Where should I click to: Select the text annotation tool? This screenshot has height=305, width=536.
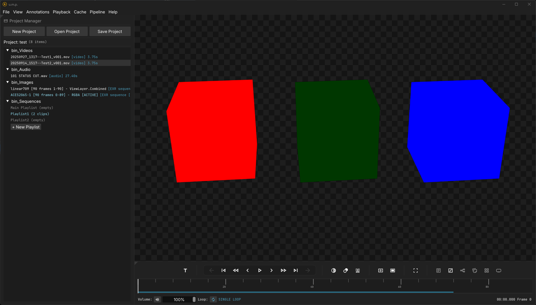click(185, 270)
